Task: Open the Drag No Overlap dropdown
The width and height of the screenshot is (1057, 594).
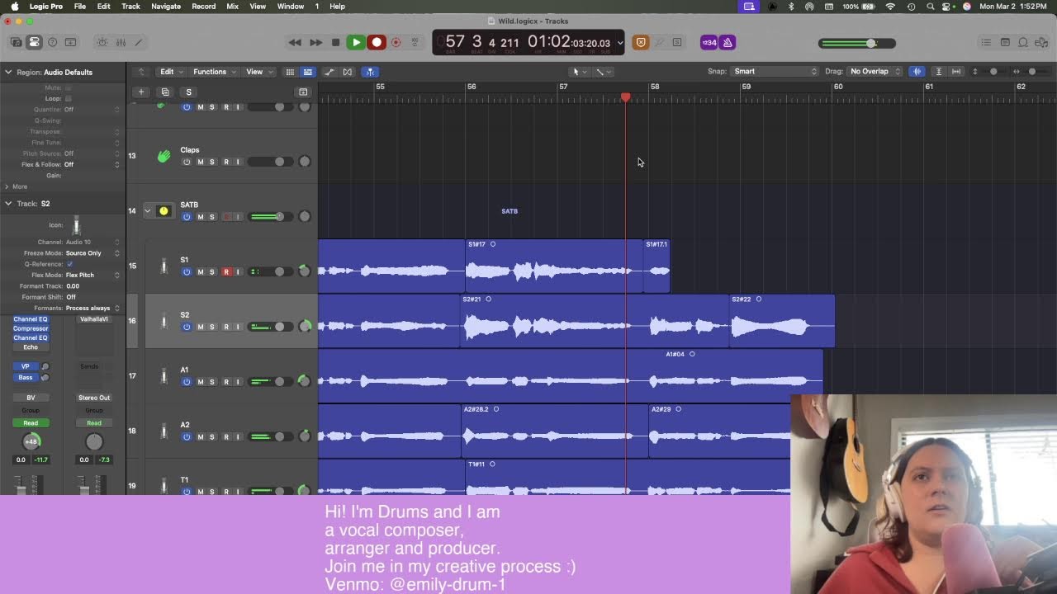Action: 875,71
